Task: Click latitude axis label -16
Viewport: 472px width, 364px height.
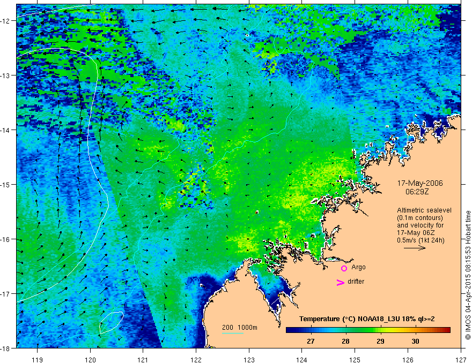Action: click(5, 239)
